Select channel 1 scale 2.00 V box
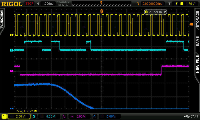The image size is (200, 120). (19, 116)
